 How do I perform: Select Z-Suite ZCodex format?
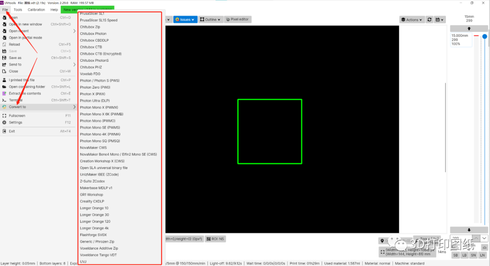pyautogui.click(x=92, y=181)
